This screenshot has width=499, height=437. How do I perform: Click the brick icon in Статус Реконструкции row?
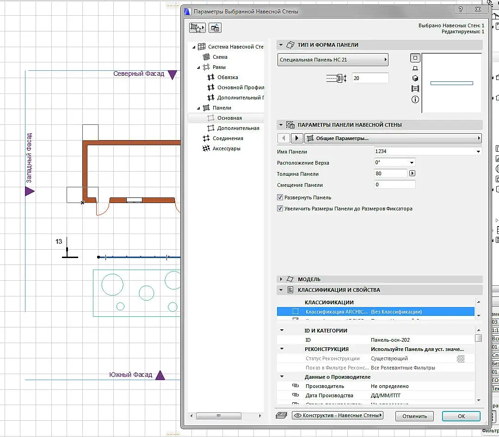click(460, 358)
